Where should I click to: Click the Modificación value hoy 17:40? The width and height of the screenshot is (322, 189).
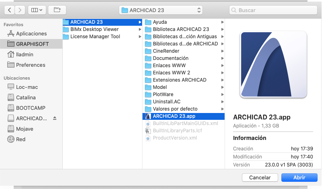pos(302,156)
